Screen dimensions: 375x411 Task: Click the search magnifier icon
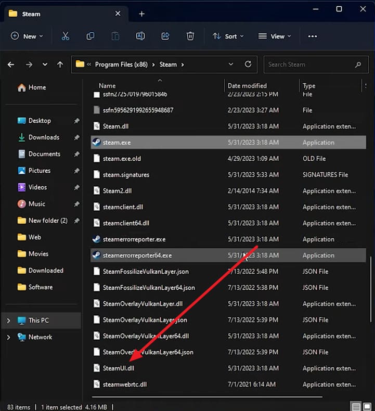358,65
